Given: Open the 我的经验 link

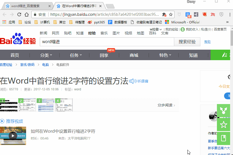Looking at the screenshot, I should 172,29.
